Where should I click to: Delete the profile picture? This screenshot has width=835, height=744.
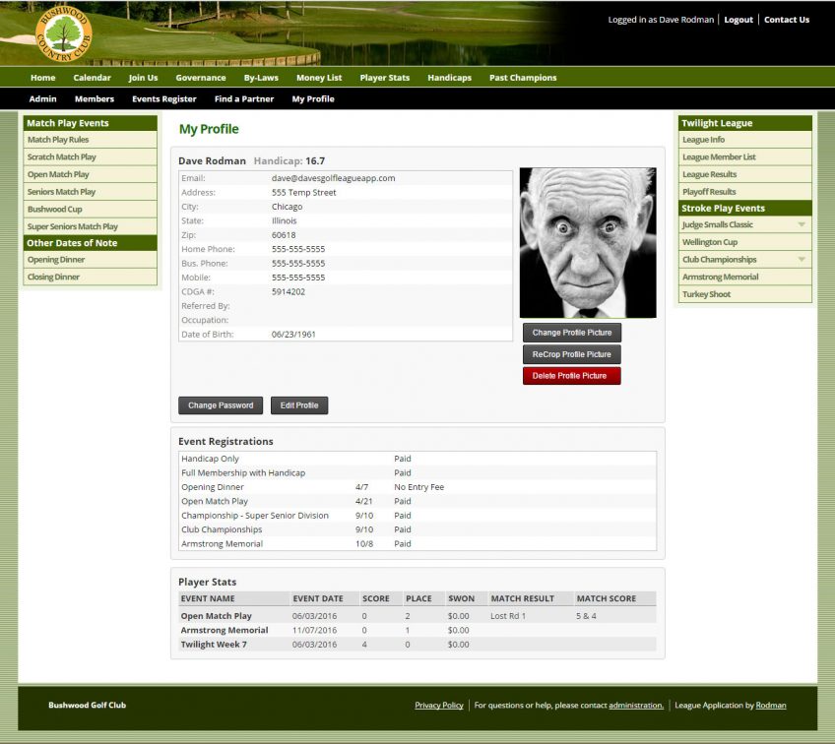tap(571, 375)
